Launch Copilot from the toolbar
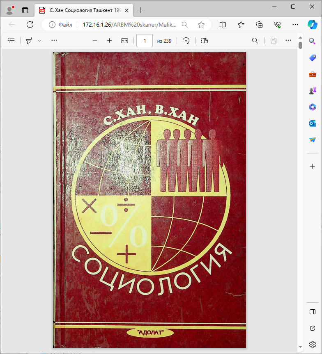The image size is (322, 354). [312, 24]
